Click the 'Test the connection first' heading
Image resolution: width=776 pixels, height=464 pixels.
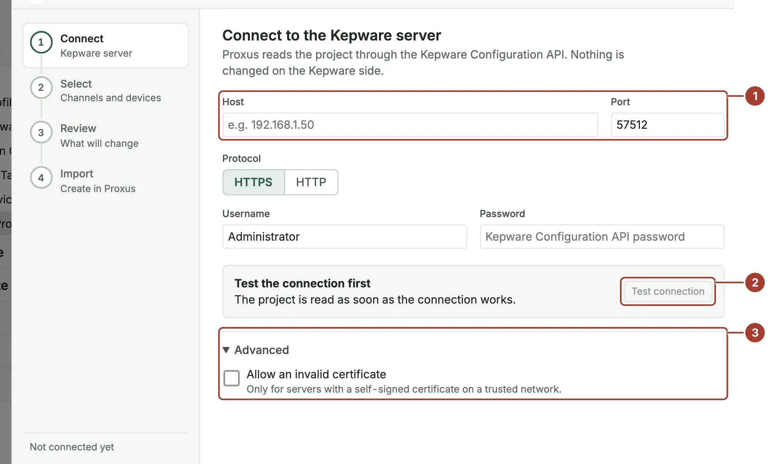tap(302, 283)
